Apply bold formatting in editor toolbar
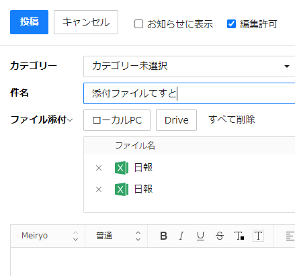The height and width of the screenshot is (276, 295). pos(164,236)
